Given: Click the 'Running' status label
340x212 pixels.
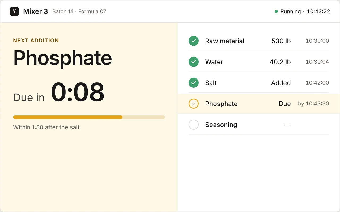Looking at the screenshot, I should click(x=291, y=11).
